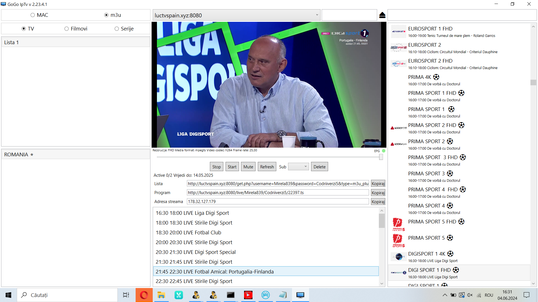Open the Opera browser from taskbar
538x302 pixels.
144,295
